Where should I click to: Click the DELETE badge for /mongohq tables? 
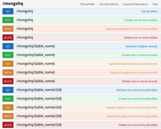[x=8, y=38]
